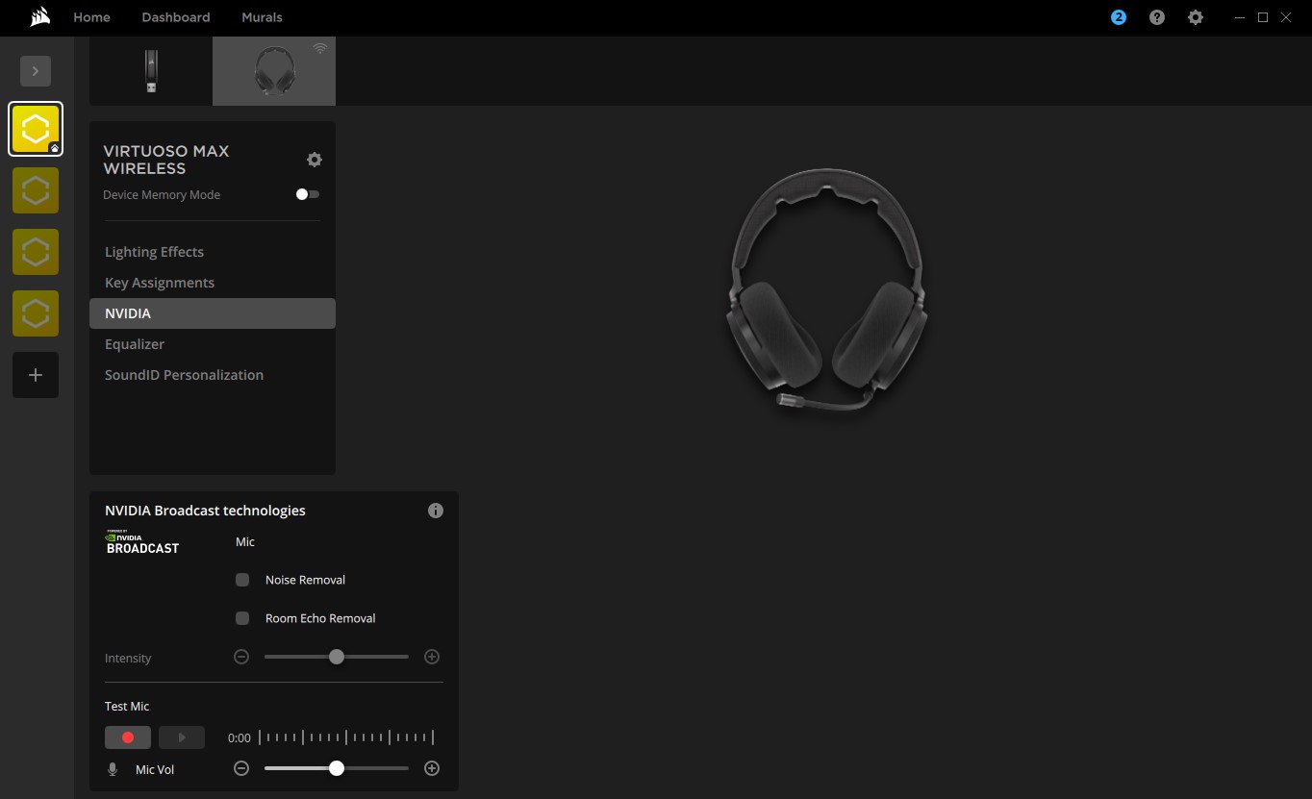Open Key Assignments section
This screenshot has height=799, width=1312.
point(213,283)
